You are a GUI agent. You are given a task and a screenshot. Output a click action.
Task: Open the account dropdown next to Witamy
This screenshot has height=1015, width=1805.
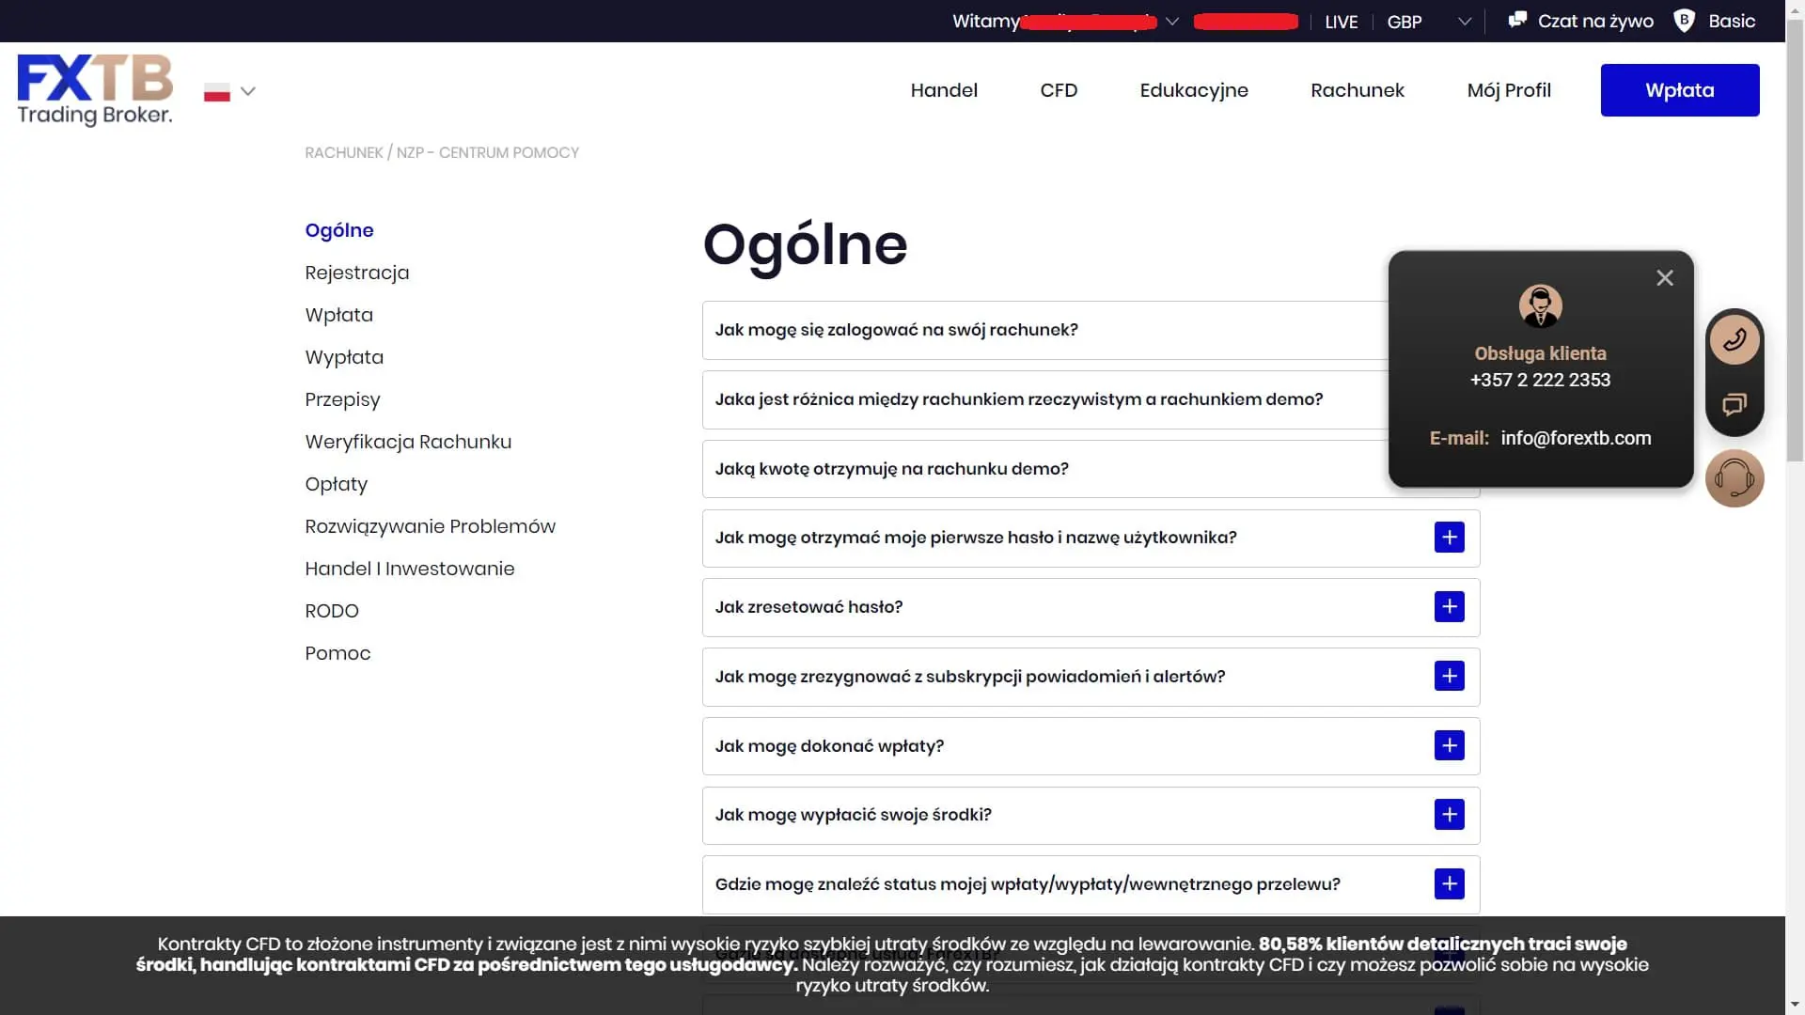tap(1171, 21)
